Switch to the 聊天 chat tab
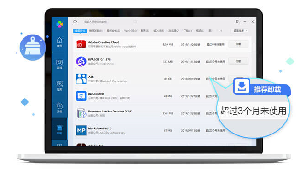This screenshot has width=300, height=169. [x=145, y=31]
